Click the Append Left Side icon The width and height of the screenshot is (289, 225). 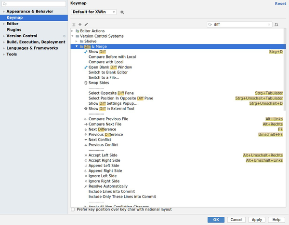pos(86,166)
